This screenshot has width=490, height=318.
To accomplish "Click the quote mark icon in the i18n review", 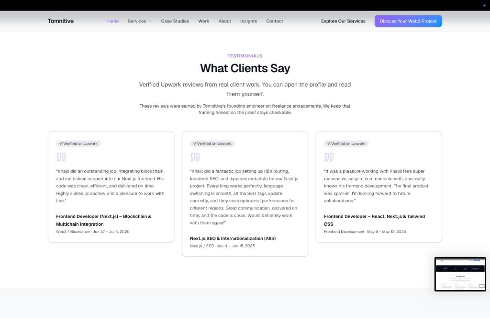I will tap(195, 157).
